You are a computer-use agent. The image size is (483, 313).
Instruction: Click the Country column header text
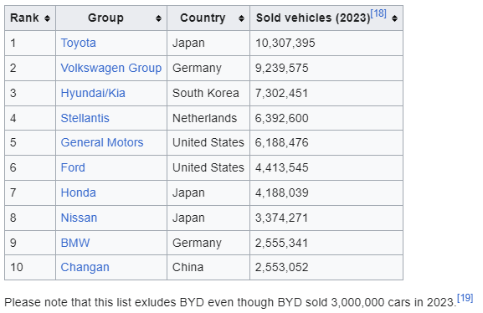tap(203, 18)
